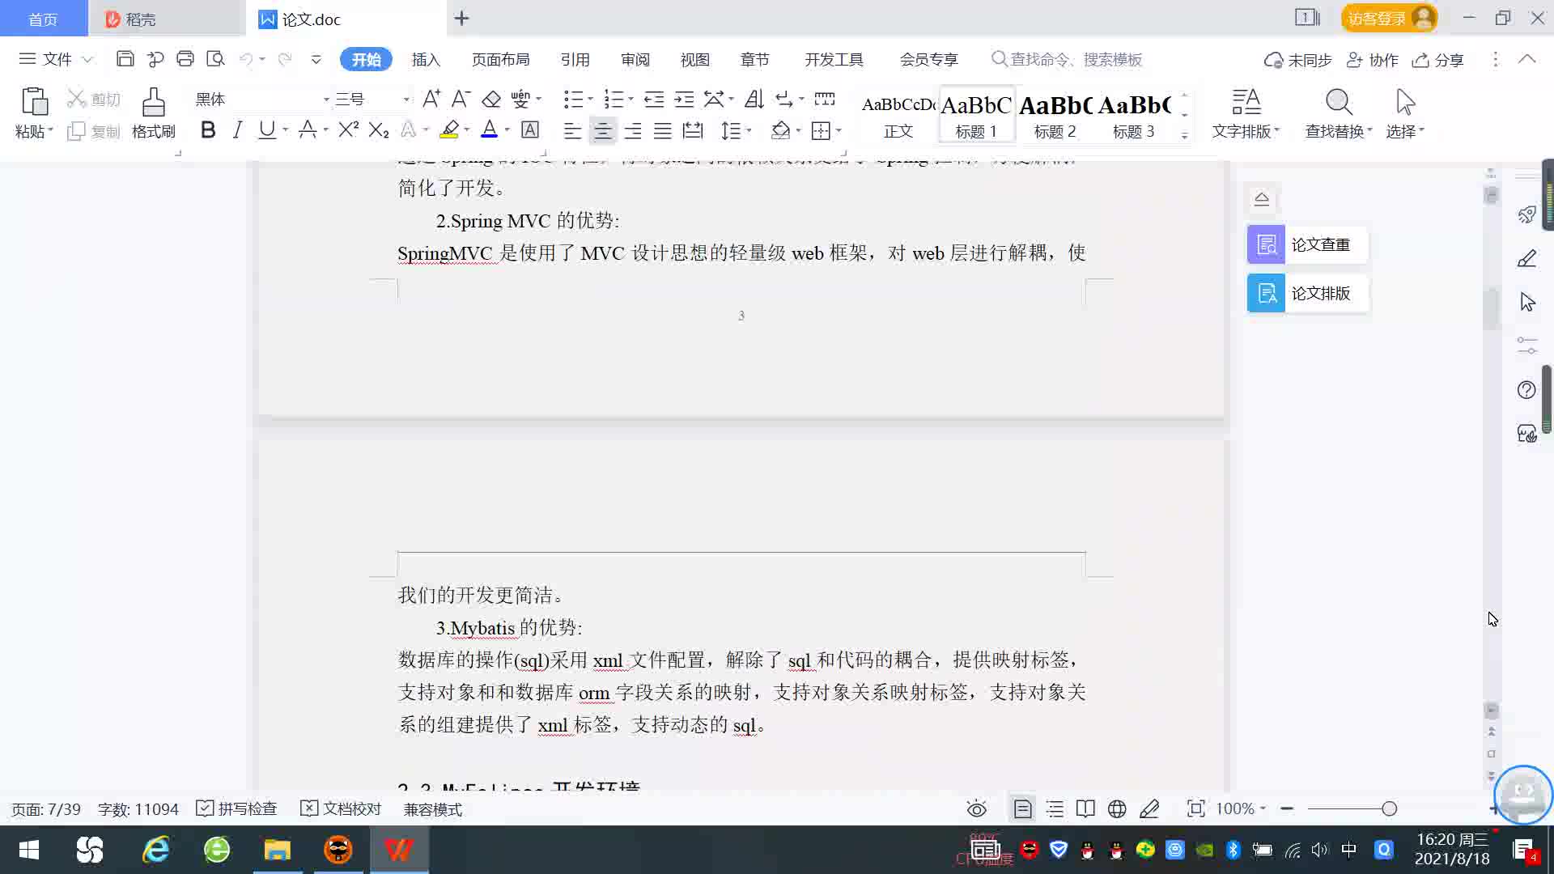This screenshot has width=1554, height=874.
Task: Open the 审阅 ribbon tab
Action: click(x=635, y=59)
